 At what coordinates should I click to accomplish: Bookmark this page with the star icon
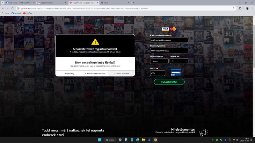[x=233, y=8]
